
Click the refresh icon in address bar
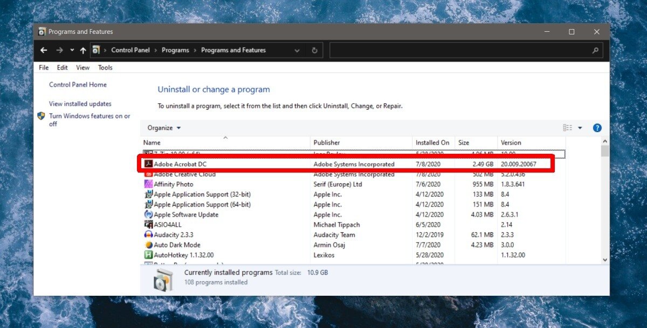click(x=314, y=50)
